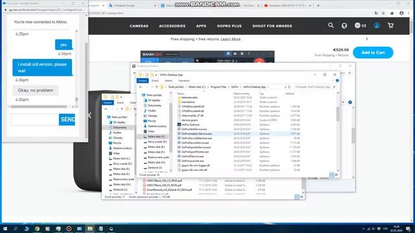415x233 pixels.
Task: Open Domů tab in GoPro Desktop App window
Action: pos(155,80)
